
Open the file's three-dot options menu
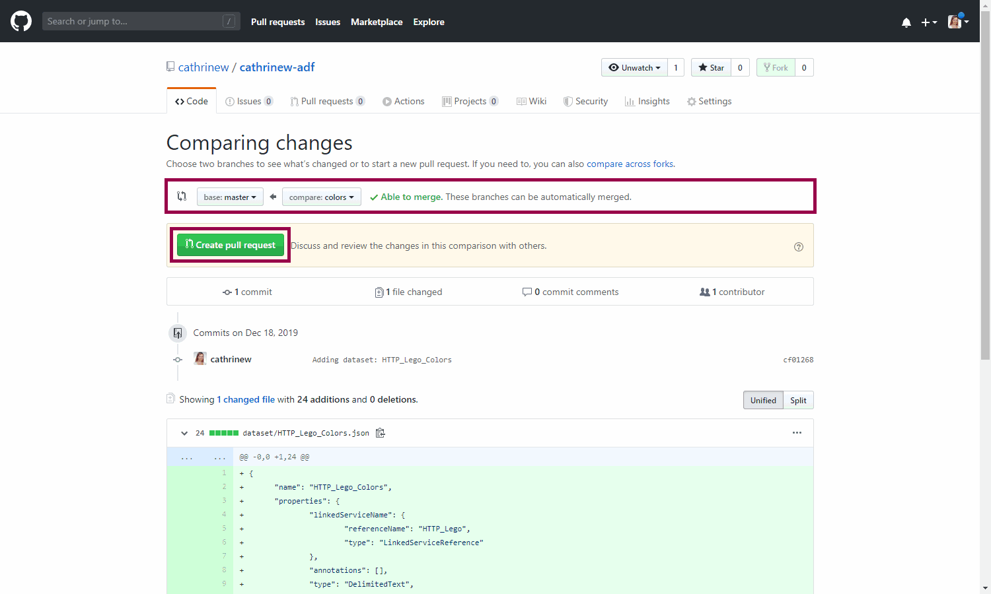[x=797, y=433]
